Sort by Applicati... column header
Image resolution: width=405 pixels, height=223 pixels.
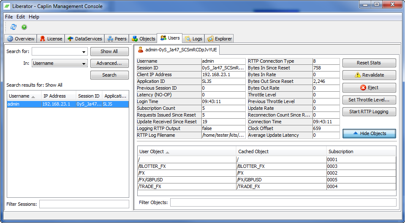(x=115, y=96)
